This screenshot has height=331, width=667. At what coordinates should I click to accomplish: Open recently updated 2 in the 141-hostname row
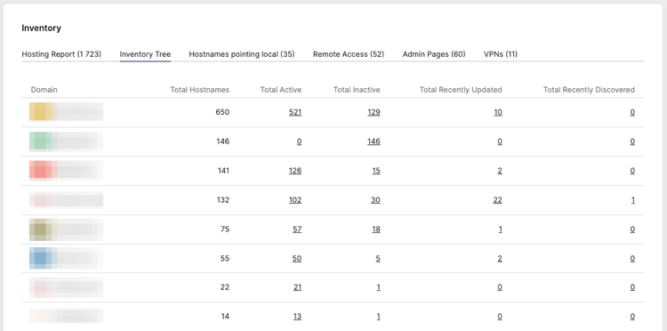[x=500, y=171]
